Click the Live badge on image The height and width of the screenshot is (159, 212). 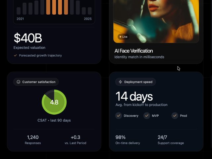coord(123,37)
